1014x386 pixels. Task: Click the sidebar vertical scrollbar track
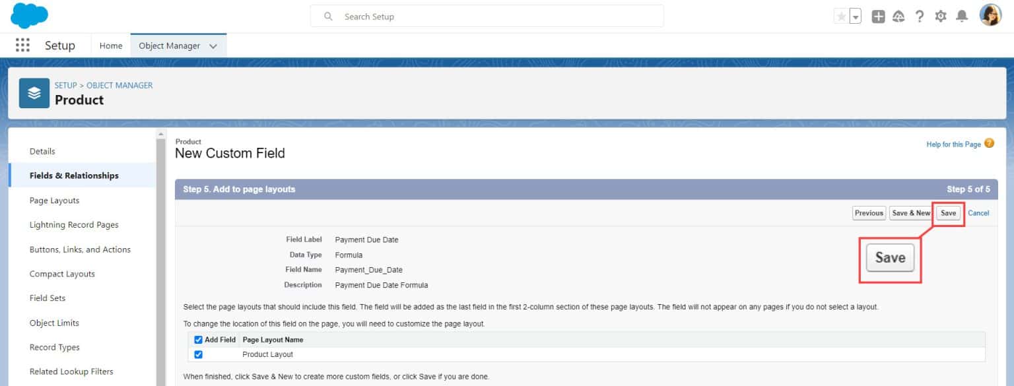[160, 264]
